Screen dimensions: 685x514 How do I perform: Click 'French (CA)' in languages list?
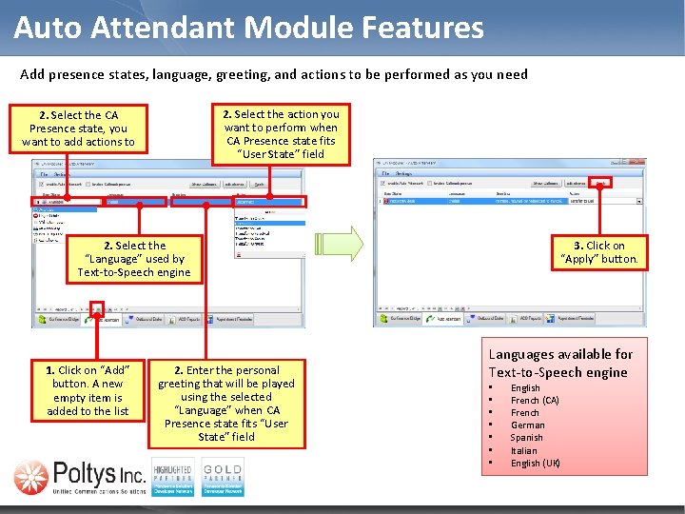[535, 401]
